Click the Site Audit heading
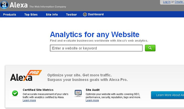This screenshot has height=109, width=184. [x=93, y=90]
